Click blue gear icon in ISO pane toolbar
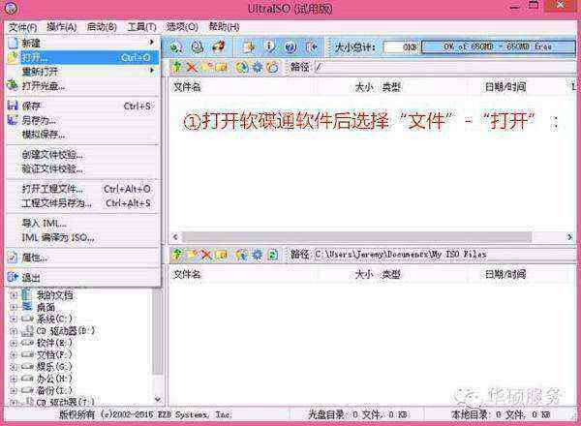 (258, 67)
